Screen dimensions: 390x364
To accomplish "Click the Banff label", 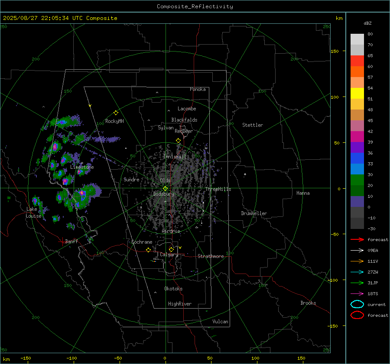I will tap(71, 241).
